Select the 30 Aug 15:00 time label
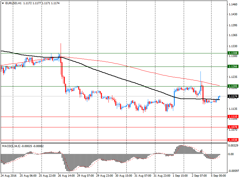This screenshot has width=239, height=179. point(124,176)
